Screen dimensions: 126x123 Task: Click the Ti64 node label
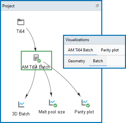click(x=20, y=31)
